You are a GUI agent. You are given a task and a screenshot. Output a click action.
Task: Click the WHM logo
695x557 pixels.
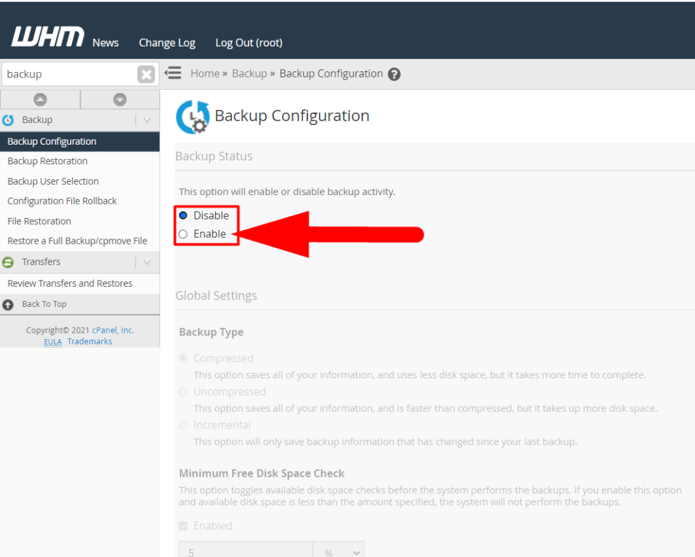click(48, 37)
